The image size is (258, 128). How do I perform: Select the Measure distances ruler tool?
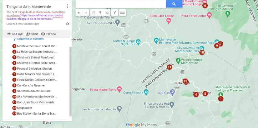(122, 13)
